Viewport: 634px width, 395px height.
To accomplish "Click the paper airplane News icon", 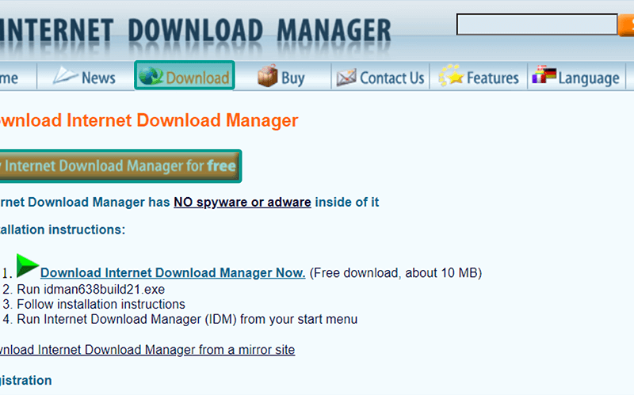I will (65, 75).
